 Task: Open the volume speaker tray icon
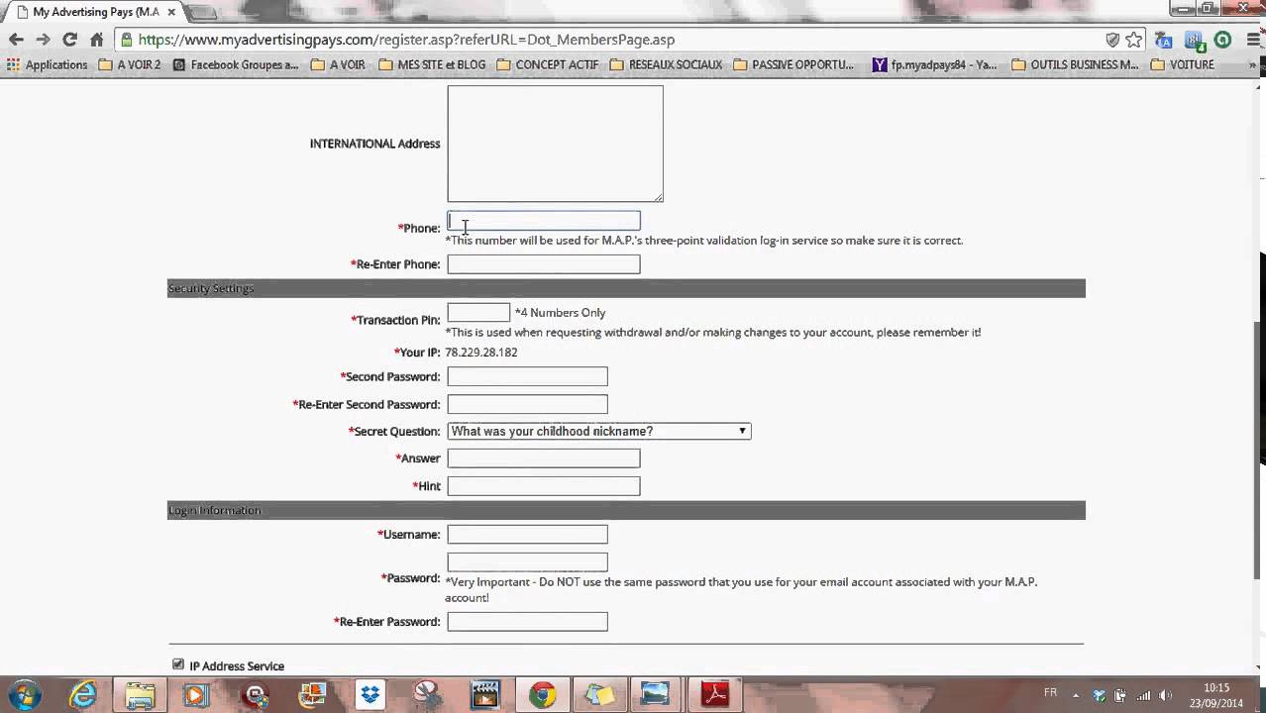1164,695
